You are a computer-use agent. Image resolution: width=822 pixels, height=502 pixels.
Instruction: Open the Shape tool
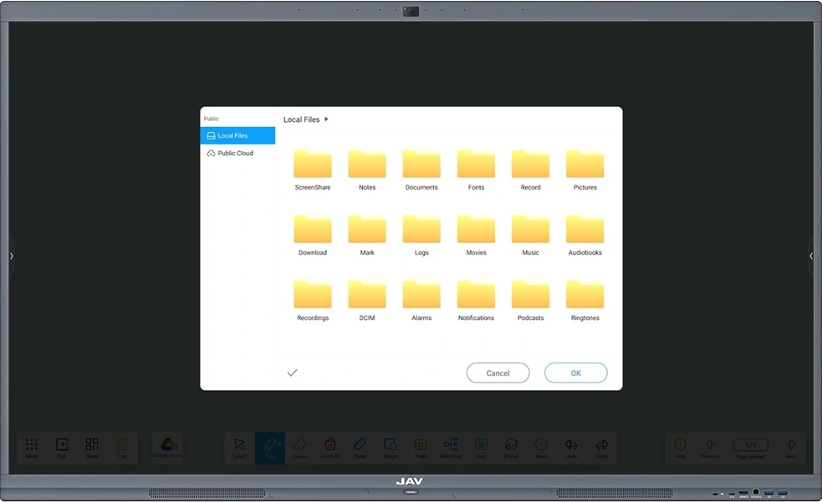click(391, 447)
